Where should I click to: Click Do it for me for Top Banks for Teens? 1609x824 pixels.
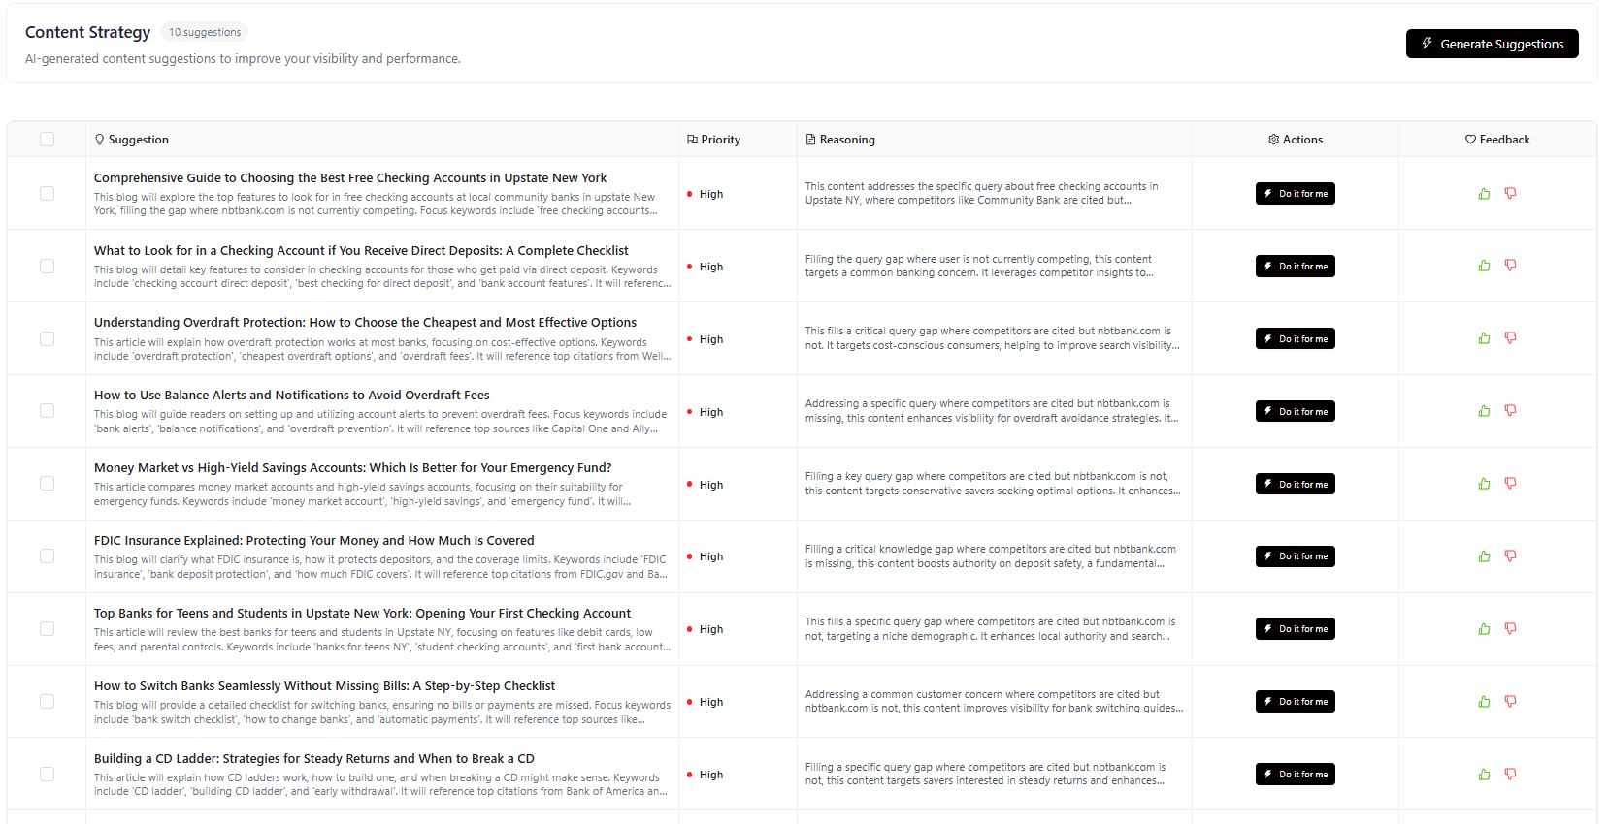click(x=1295, y=629)
